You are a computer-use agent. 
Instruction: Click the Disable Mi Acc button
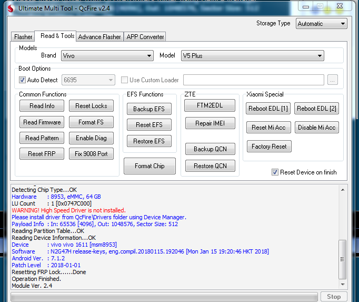[317, 128]
